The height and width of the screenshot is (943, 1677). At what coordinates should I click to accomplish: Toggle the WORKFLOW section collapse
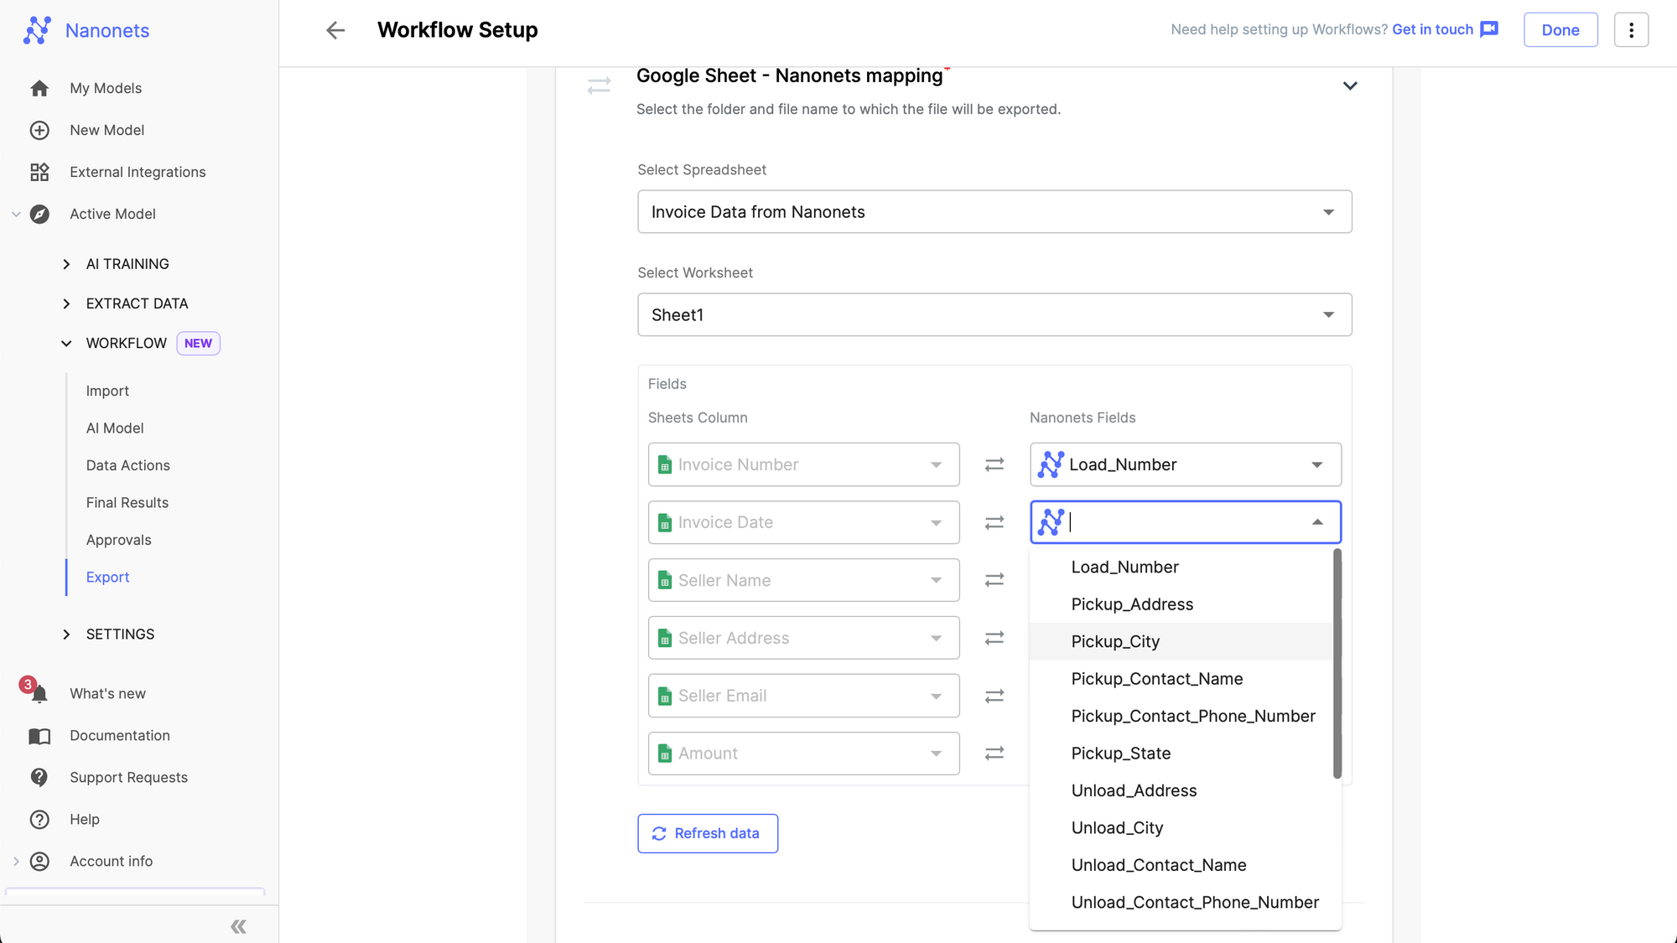[x=65, y=342]
